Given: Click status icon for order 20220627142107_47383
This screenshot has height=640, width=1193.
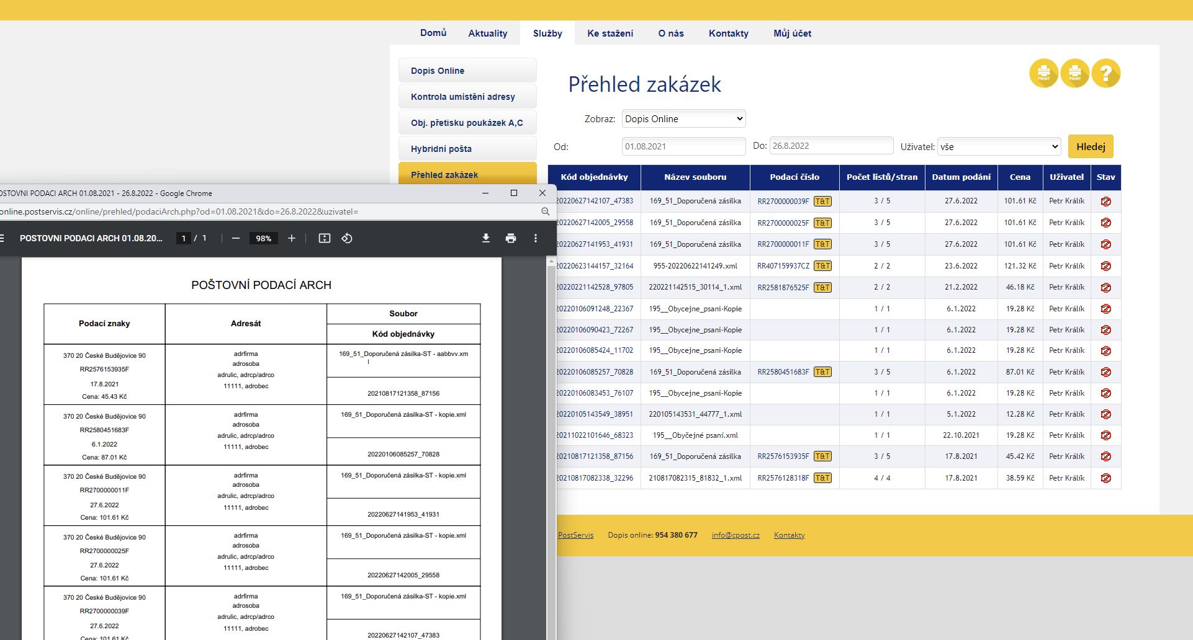Looking at the screenshot, I should pyautogui.click(x=1105, y=201).
